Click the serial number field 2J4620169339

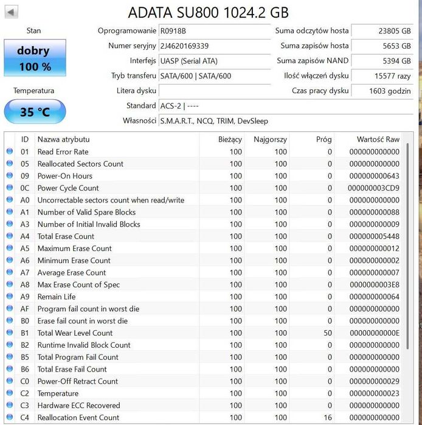tap(215, 46)
